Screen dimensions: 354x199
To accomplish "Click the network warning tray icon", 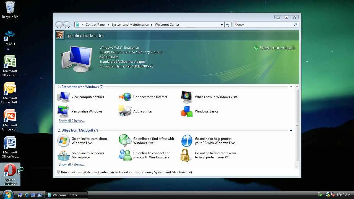I will pyautogui.click(x=327, y=195).
